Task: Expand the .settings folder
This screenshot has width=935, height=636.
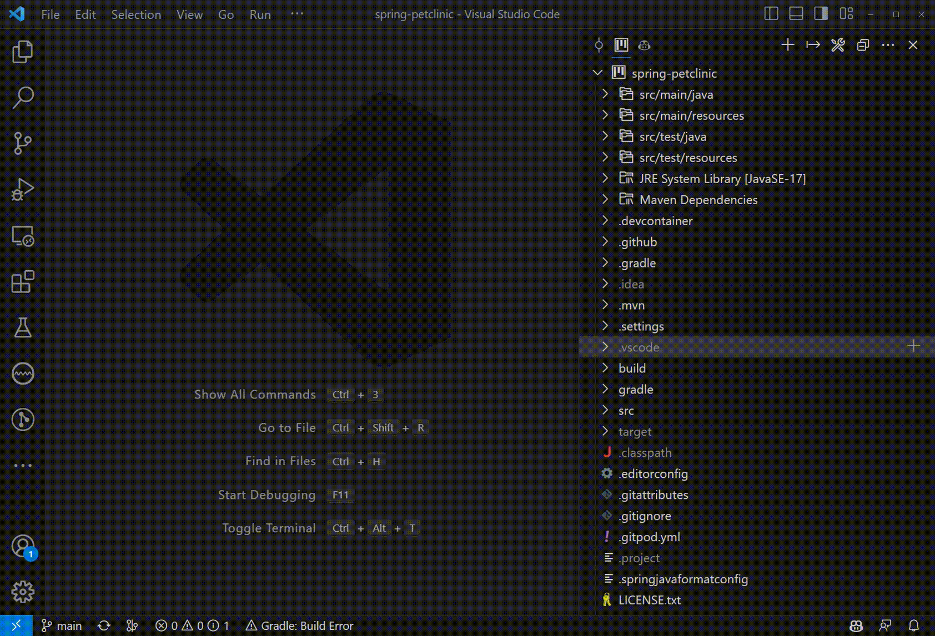Action: pos(605,326)
